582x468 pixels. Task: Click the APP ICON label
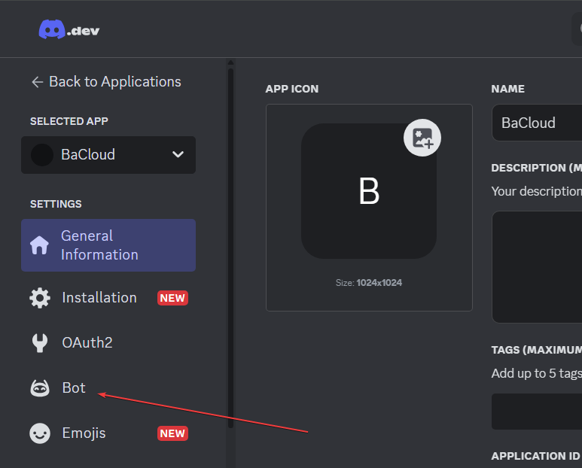click(x=291, y=89)
